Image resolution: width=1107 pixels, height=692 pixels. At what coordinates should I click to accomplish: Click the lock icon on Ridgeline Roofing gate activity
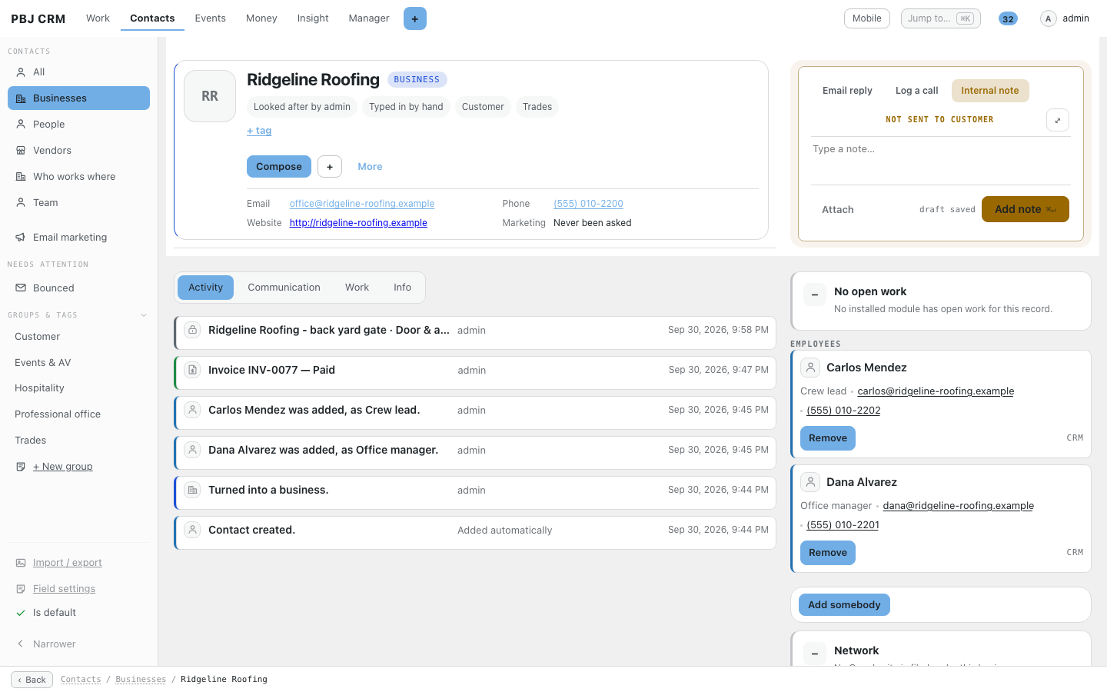[x=193, y=330]
